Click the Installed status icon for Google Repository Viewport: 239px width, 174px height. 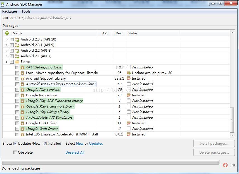pyautogui.click(x=129, y=95)
